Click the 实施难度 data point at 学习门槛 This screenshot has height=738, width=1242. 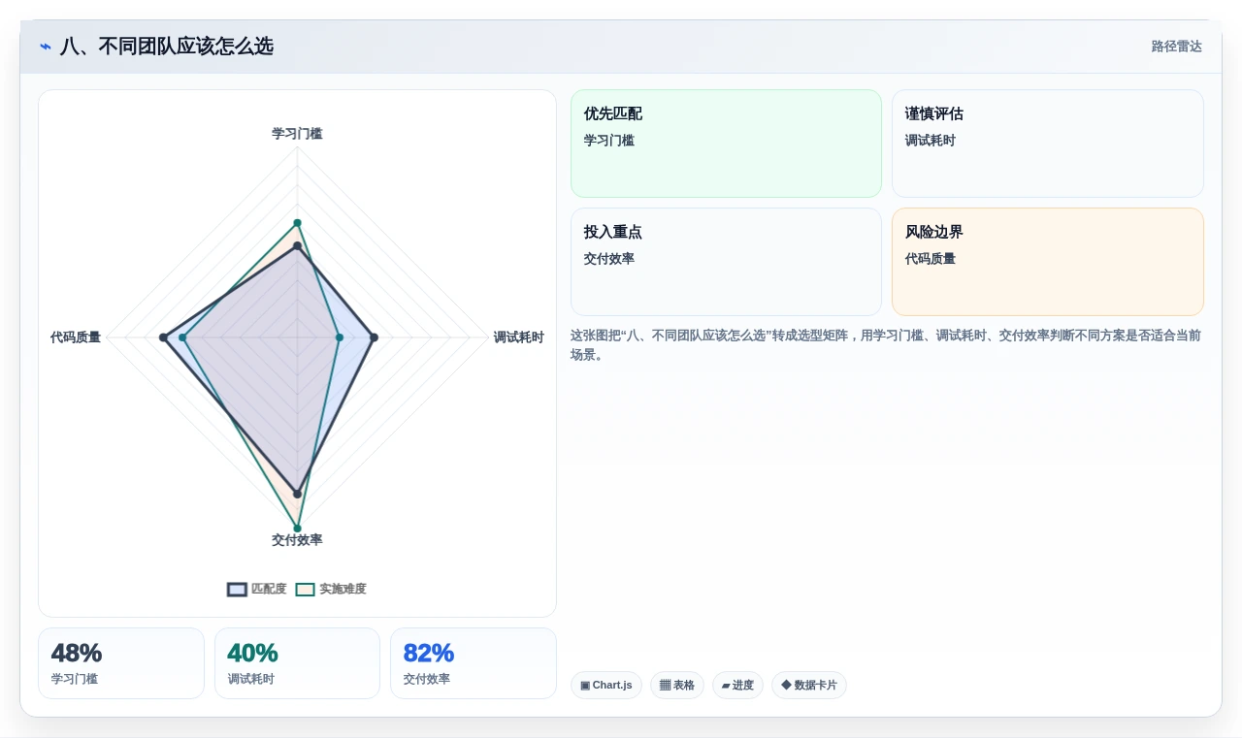click(x=297, y=223)
